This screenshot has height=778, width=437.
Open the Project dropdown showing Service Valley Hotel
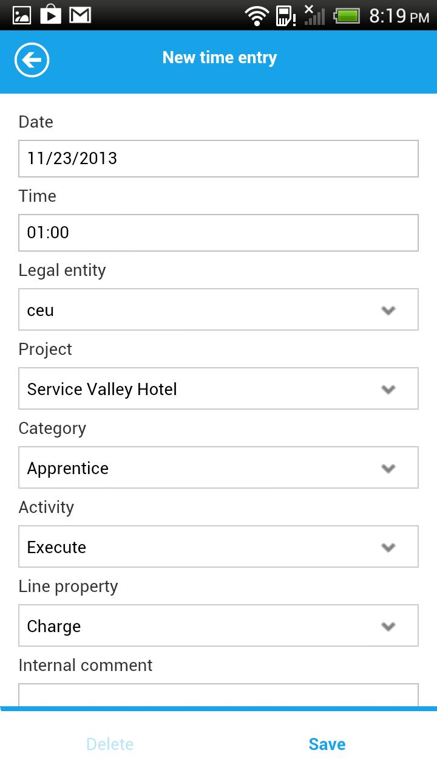218,389
